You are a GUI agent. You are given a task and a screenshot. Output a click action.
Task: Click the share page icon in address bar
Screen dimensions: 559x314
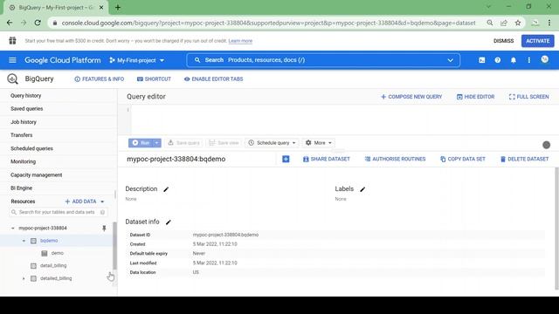(x=504, y=23)
